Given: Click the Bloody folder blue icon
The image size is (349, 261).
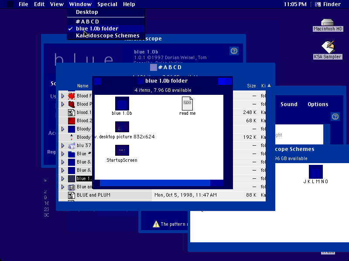Looking at the screenshot, I should coord(72,129).
